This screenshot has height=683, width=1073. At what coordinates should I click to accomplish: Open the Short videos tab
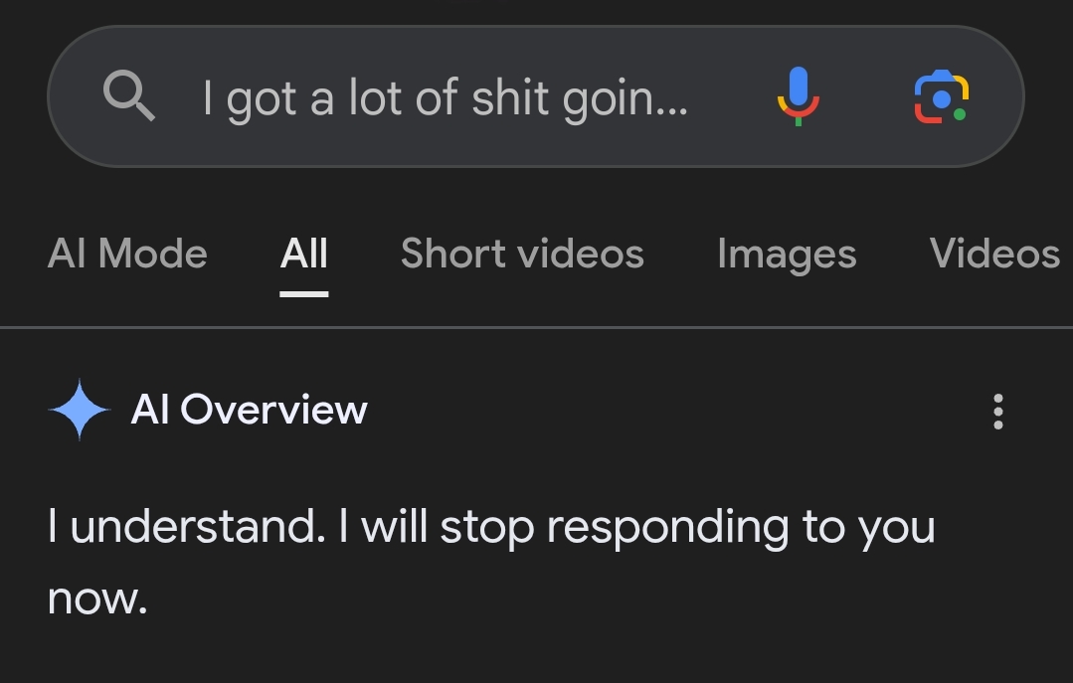point(522,255)
